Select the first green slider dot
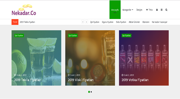 (x=89, y=92)
